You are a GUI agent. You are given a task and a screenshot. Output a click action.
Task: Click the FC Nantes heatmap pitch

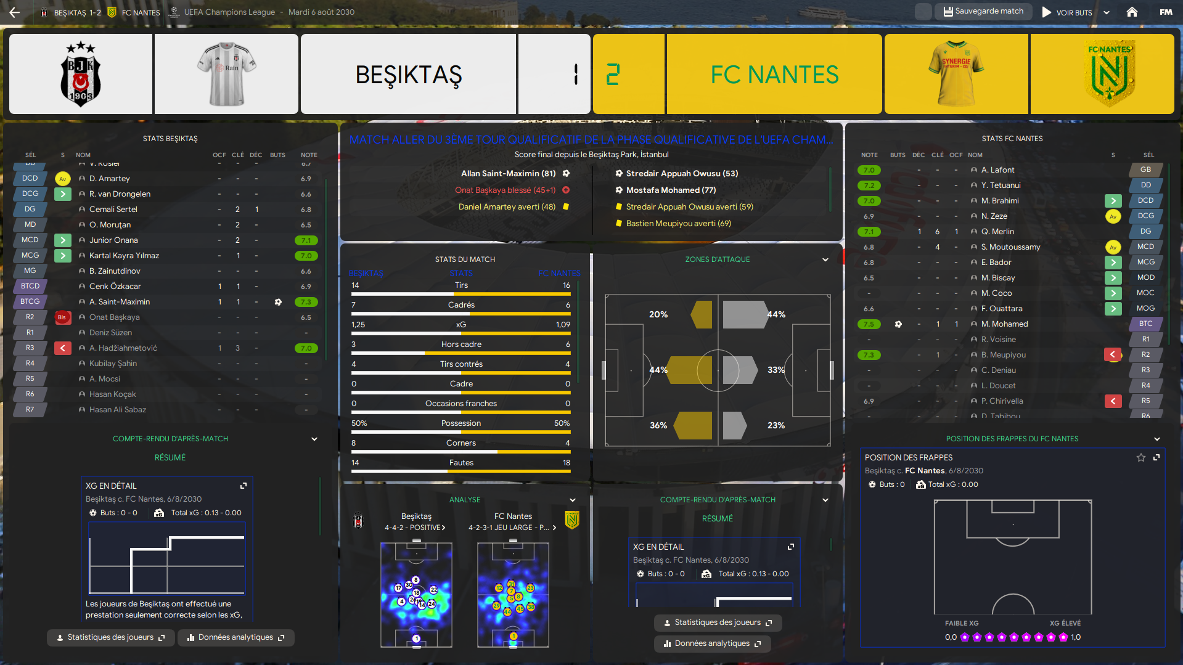tap(513, 595)
